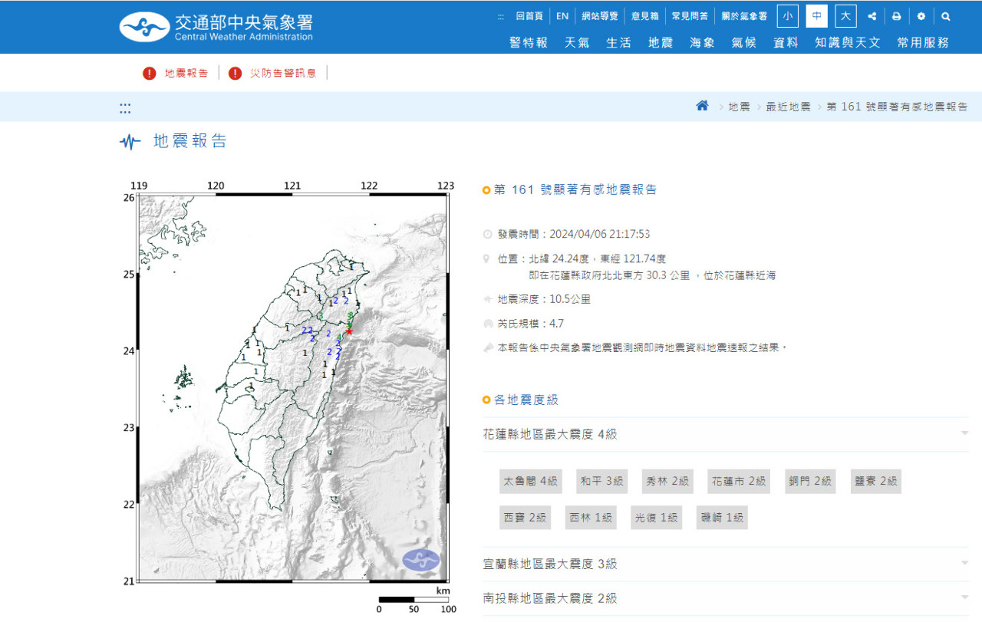Viewport: 982px width, 622px height.
Task: Click the 光復 1級 station tag
Action: [657, 517]
